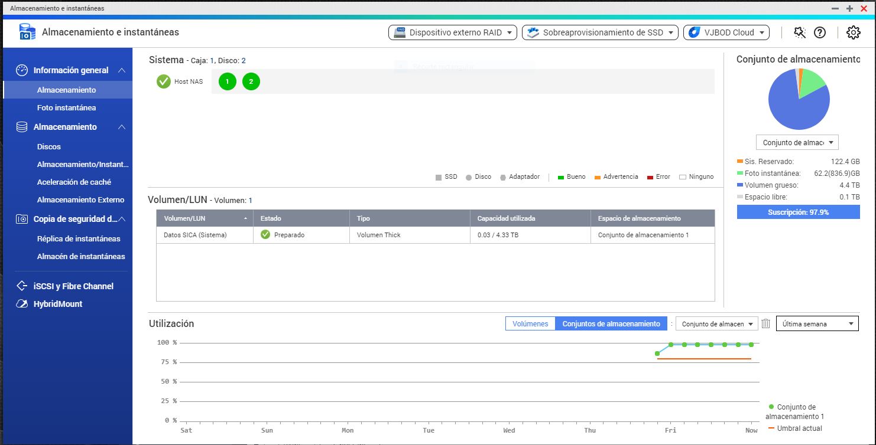Switch graph to Conjuntos de almacenamiento
The height and width of the screenshot is (445, 876).
coord(611,323)
